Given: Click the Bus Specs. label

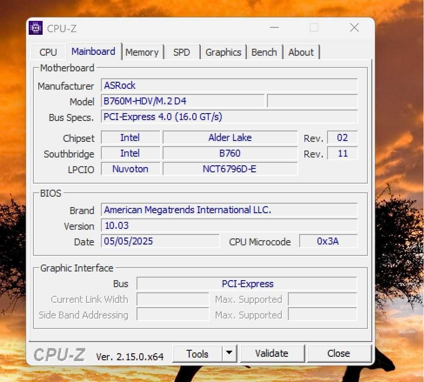Looking at the screenshot, I should click(71, 117).
